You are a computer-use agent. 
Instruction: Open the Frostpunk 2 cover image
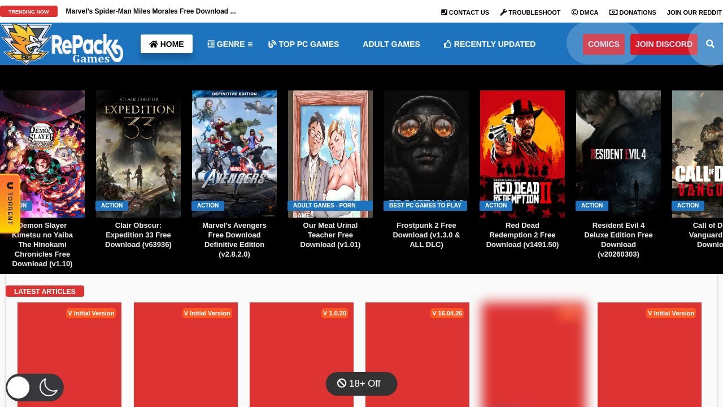426,154
